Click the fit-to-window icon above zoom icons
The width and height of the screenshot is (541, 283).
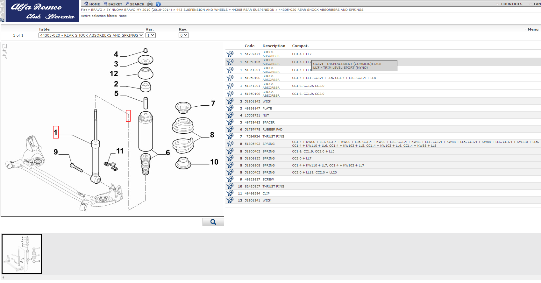5,46
